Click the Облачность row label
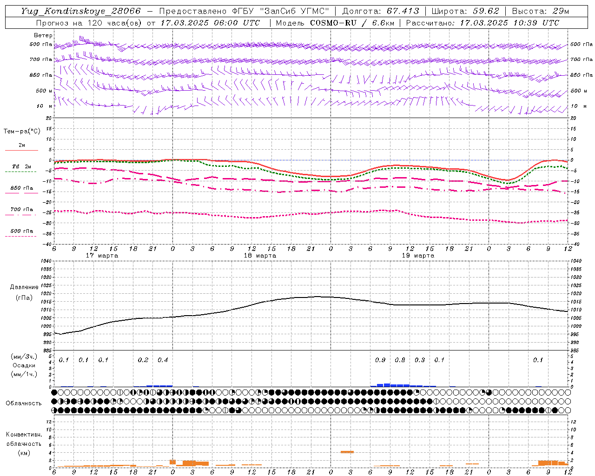The height and width of the screenshot is (476, 595). pyautogui.click(x=24, y=403)
